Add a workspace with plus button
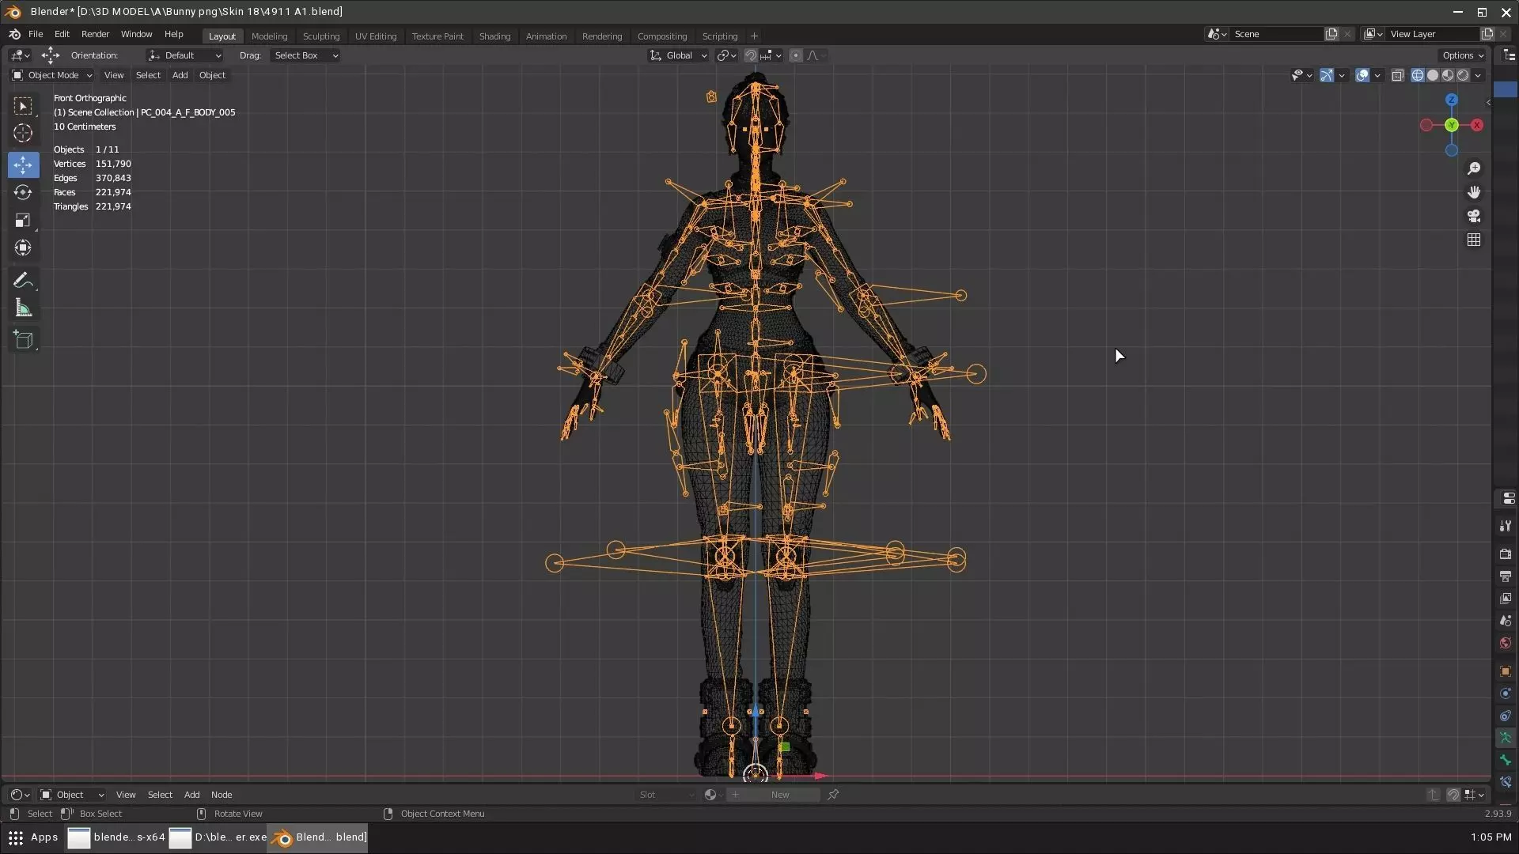This screenshot has height=854, width=1519. tap(754, 36)
